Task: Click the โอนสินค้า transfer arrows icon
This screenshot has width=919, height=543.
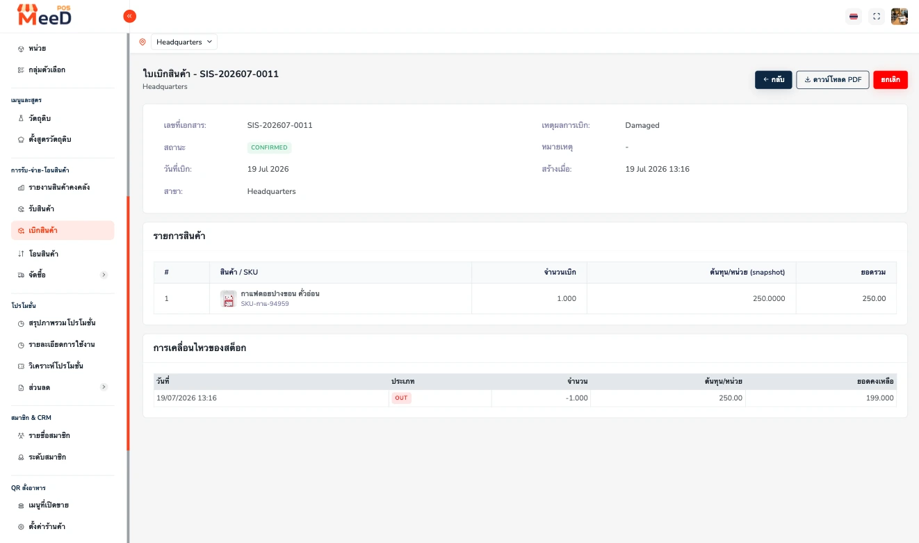Action: tap(21, 254)
